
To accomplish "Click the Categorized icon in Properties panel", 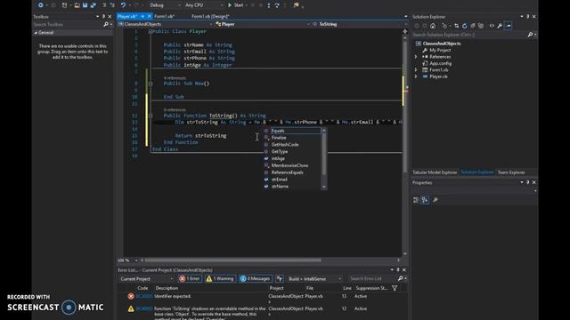I will pos(416,200).
